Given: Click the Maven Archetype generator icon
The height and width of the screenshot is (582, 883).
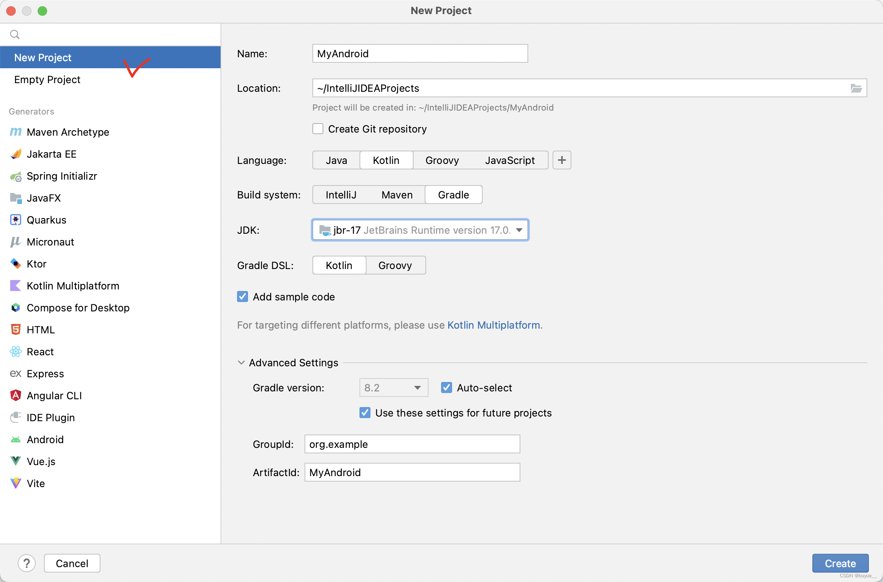Looking at the screenshot, I should tap(16, 132).
